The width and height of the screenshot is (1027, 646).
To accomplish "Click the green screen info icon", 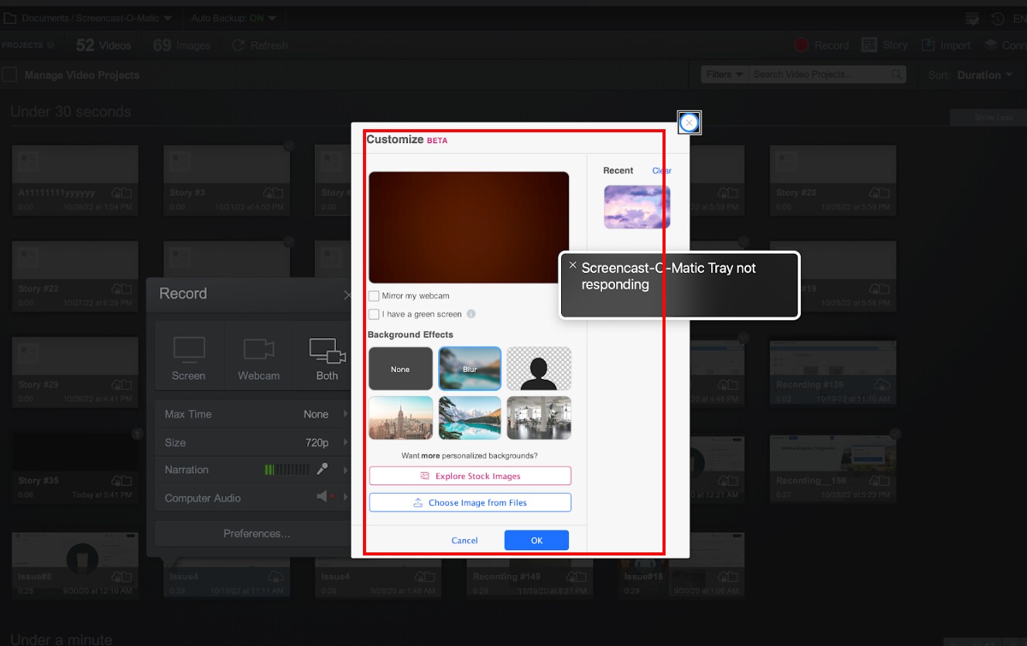I will pyautogui.click(x=471, y=314).
